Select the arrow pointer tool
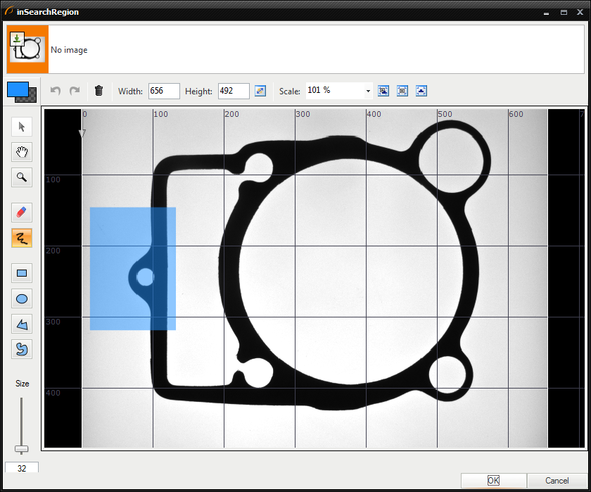This screenshot has width=591, height=492. tap(22, 127)
